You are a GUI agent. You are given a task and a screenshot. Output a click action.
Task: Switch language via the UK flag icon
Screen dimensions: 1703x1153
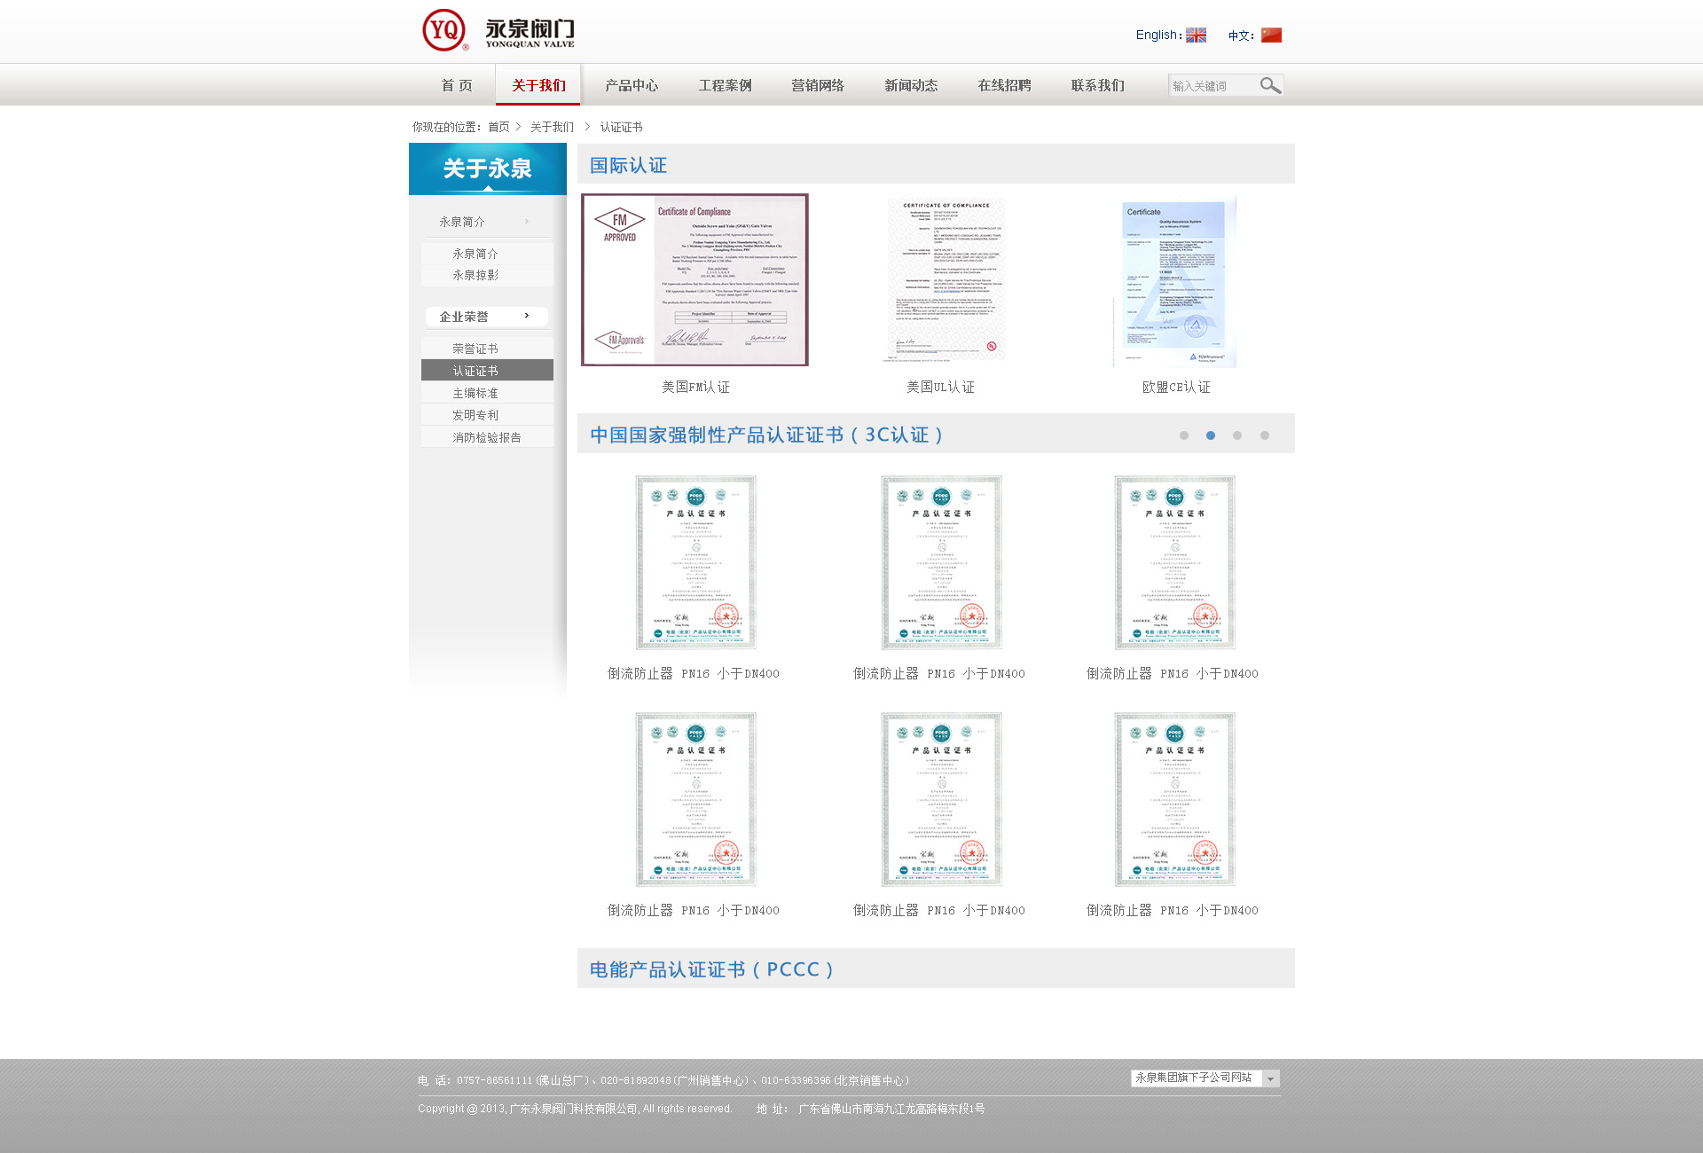tap(1196, 35)
